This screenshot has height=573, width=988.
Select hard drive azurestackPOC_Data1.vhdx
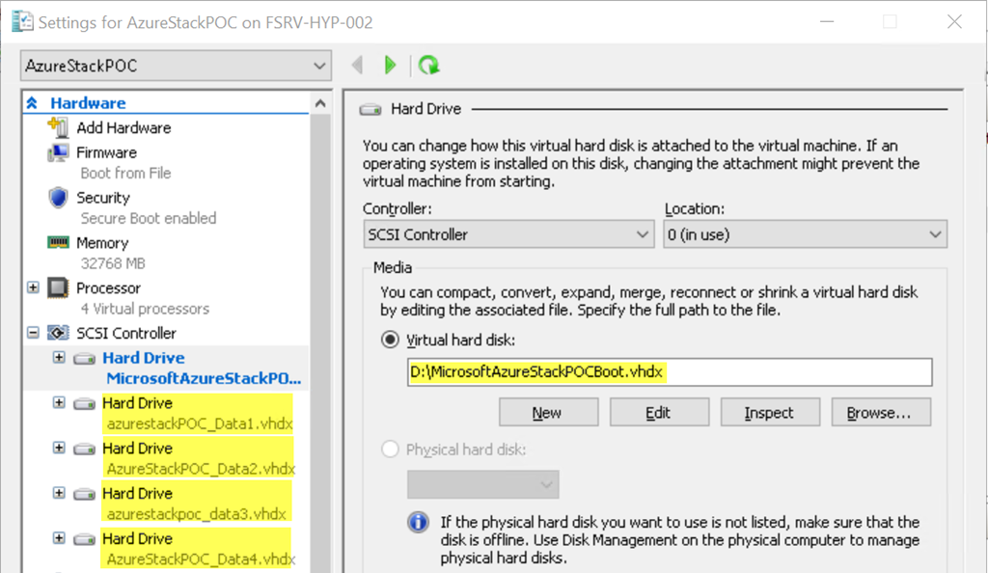pos(197,414)
